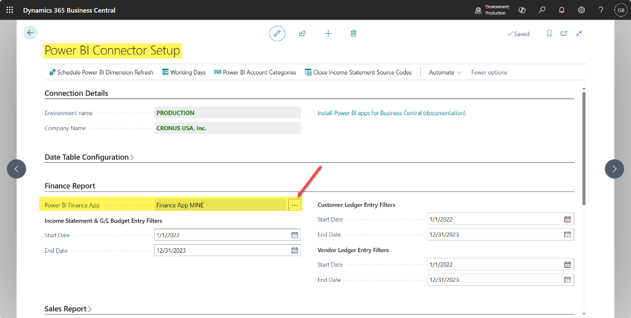
Task: Click the Finance App MINE field
Action: (x=221, y=205)
